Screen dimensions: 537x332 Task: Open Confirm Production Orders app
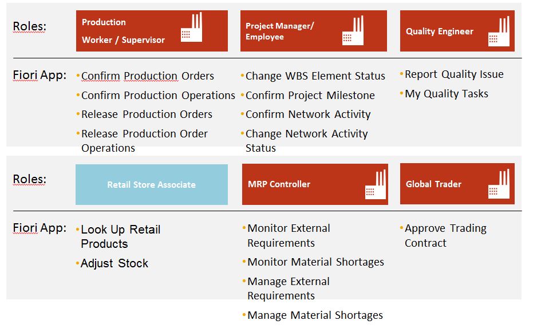[147, 76]
